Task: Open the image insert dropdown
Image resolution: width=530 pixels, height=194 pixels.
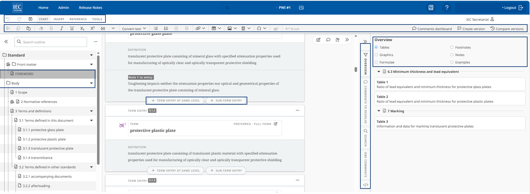Action: click(232, 29)
